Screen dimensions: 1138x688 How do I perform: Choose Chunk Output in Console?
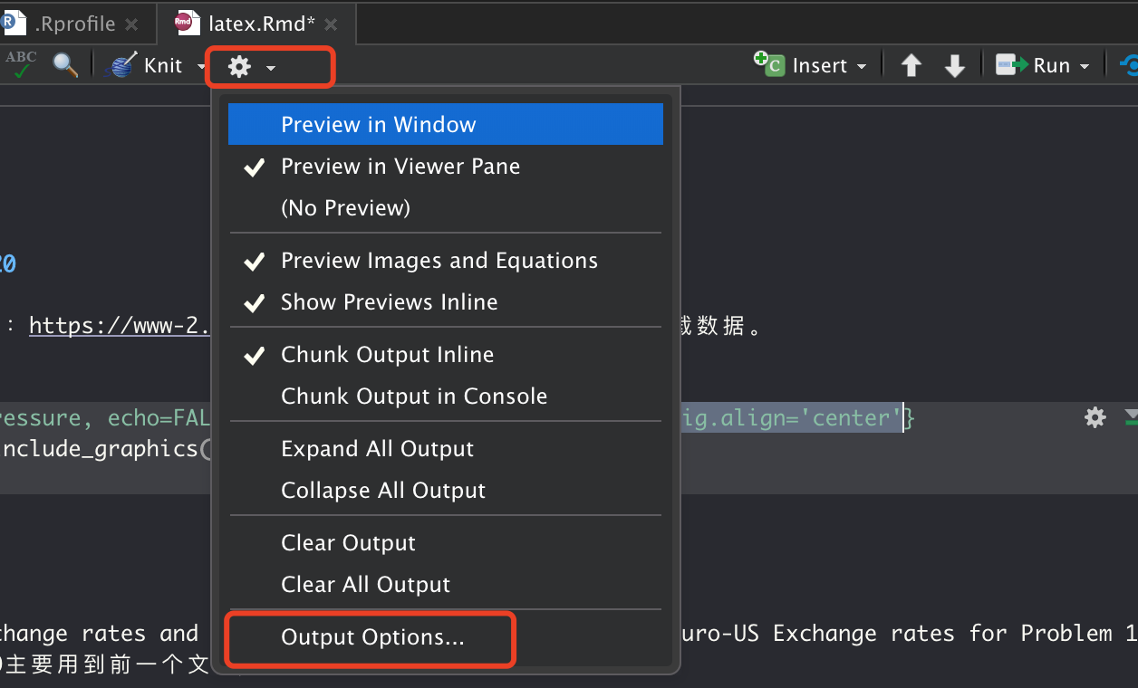[x=414, y=397]
